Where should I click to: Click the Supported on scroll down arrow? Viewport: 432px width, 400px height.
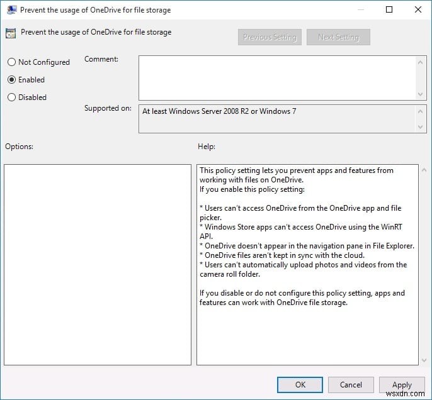tap(420, 127)
